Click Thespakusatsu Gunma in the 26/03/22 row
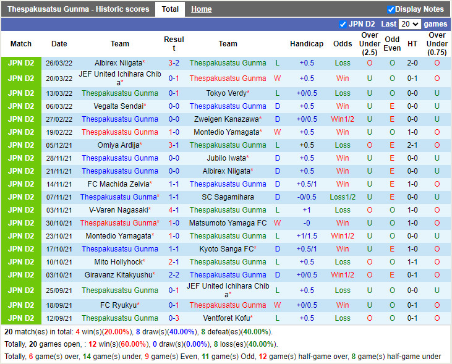 [228, 63]
